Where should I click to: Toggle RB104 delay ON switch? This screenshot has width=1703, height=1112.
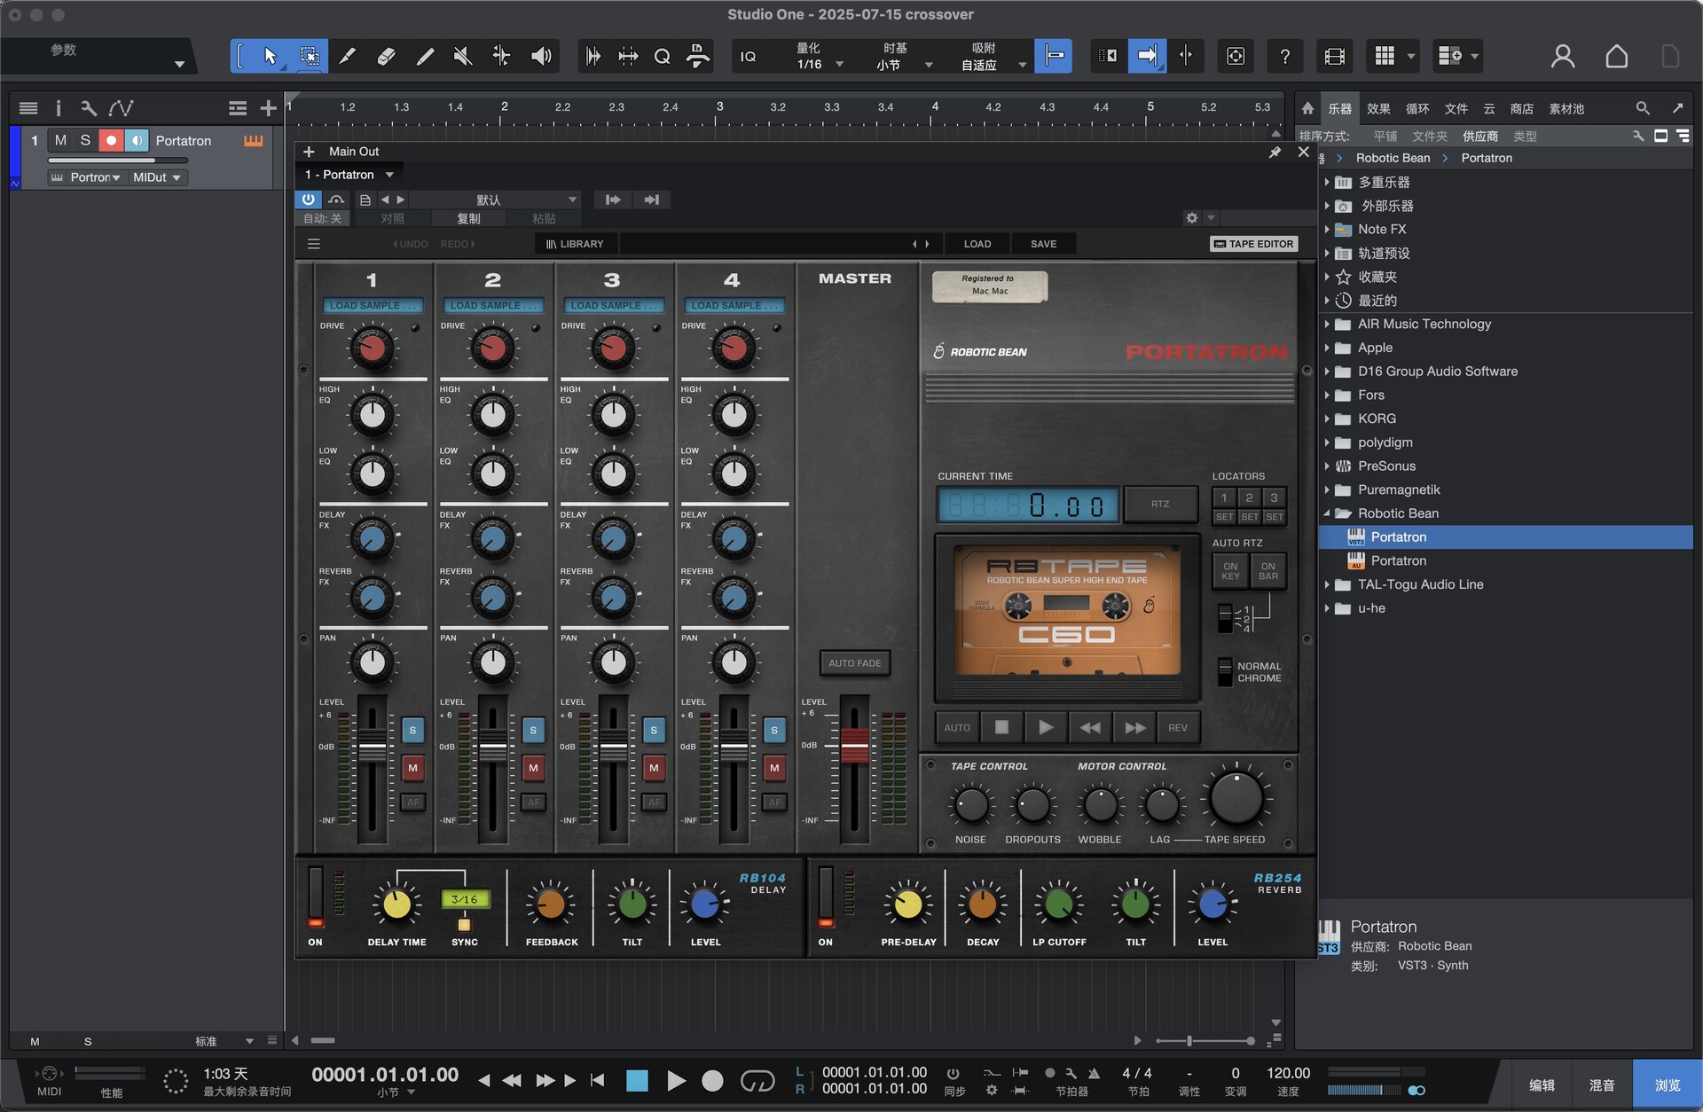point(315,897)
